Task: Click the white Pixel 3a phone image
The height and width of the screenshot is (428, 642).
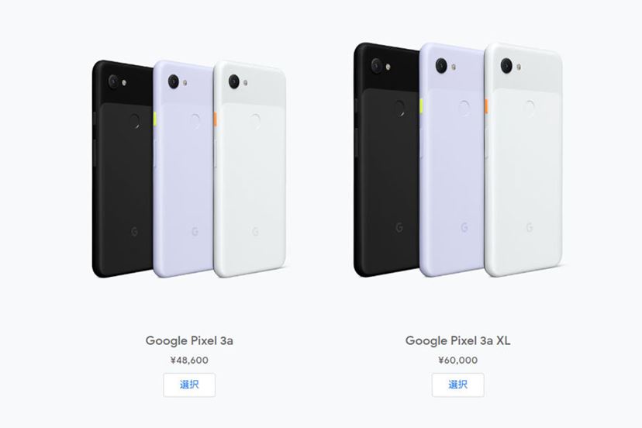Action: point(250,169)
